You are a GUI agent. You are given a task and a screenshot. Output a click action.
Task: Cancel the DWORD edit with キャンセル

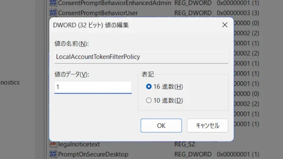(208, 125)
